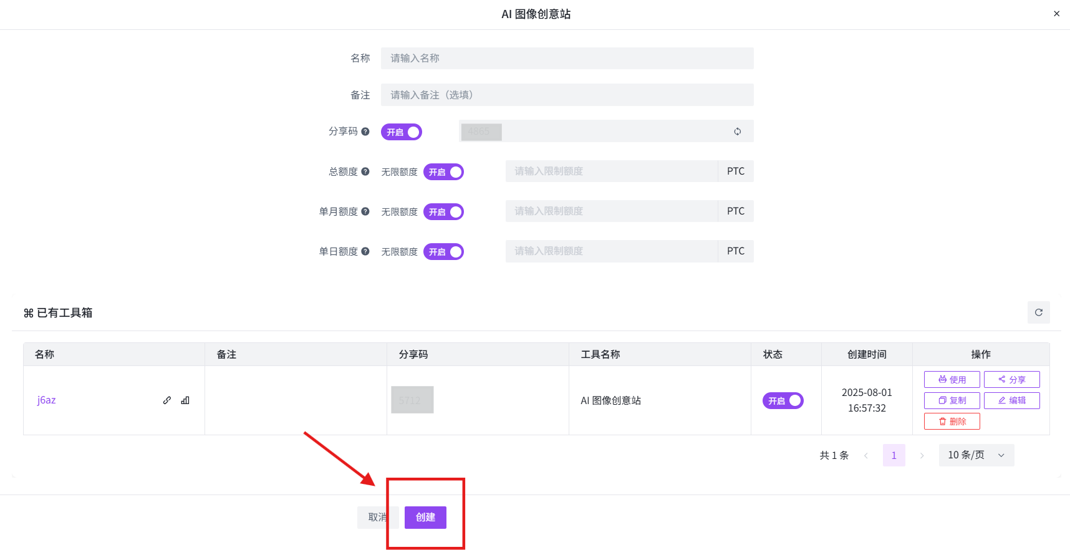Open help icon beside 单月额度
This screenshot has width=1070, height=550.
365,211
